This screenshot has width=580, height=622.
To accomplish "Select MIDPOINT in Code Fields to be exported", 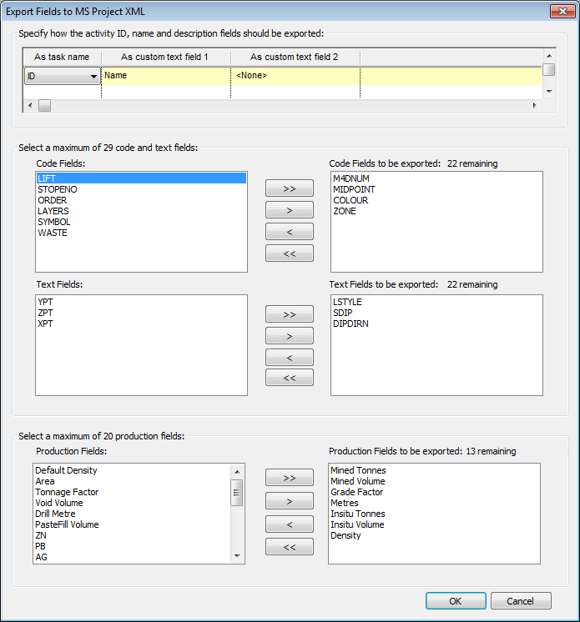I will pos(354,190).
